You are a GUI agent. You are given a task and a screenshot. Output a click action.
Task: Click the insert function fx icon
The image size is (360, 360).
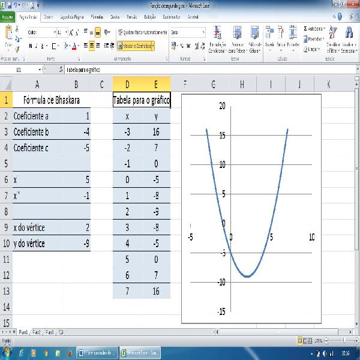click(61, 70)
